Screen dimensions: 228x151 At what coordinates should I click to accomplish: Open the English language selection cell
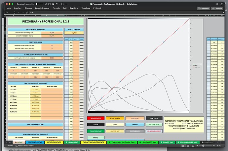pyautogui.click(x=74, y=33)
